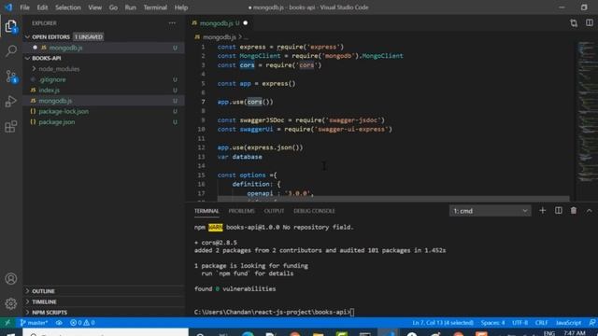Open the Manage gear icon

tap(11, 303)
